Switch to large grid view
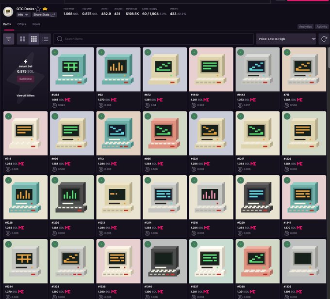330x299 pixels. [22, 39]
